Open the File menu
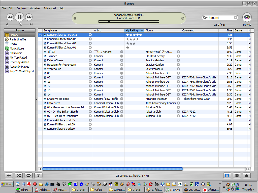 pyautogui.click(x=4, y=8)
